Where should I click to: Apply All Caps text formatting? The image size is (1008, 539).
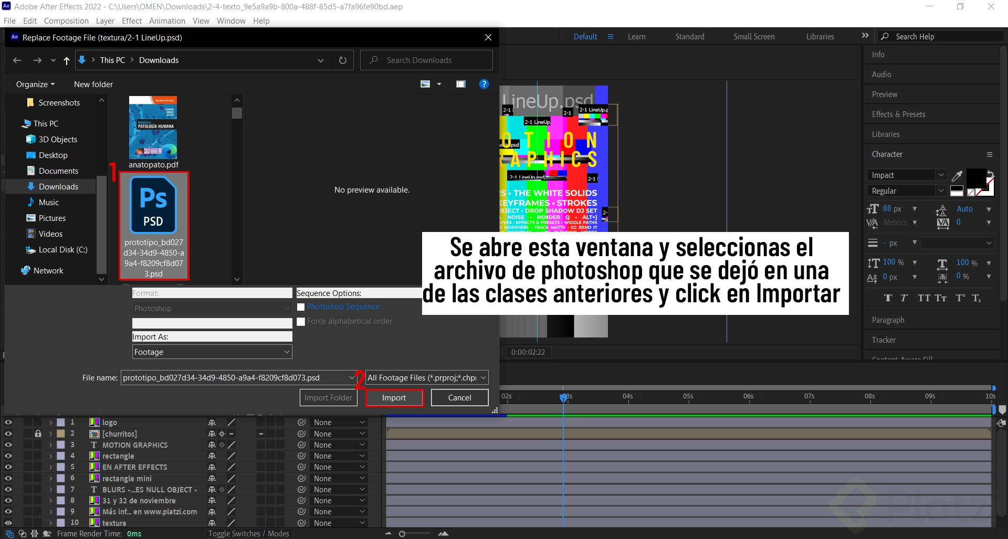pos(924,298)
